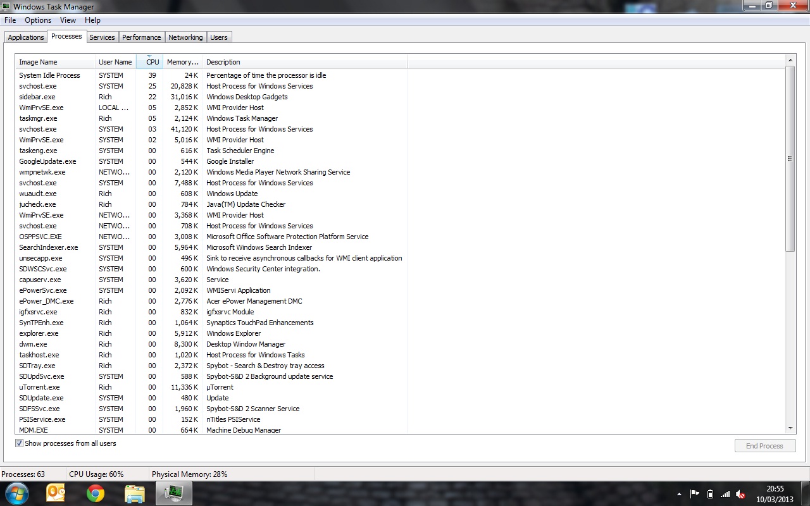
Task: Select jucheck.exe process
Action: click(211, 204)
